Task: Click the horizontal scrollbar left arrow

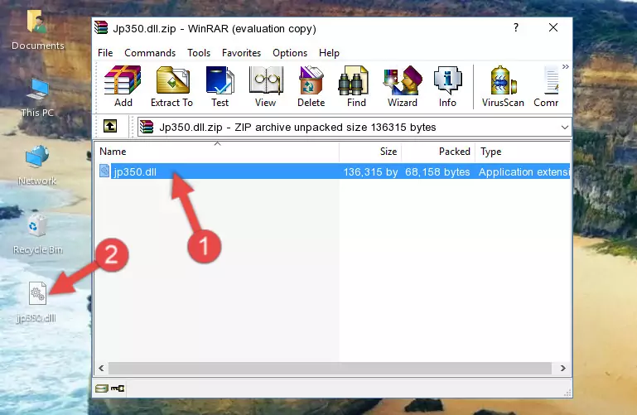Action: [101, 369]
